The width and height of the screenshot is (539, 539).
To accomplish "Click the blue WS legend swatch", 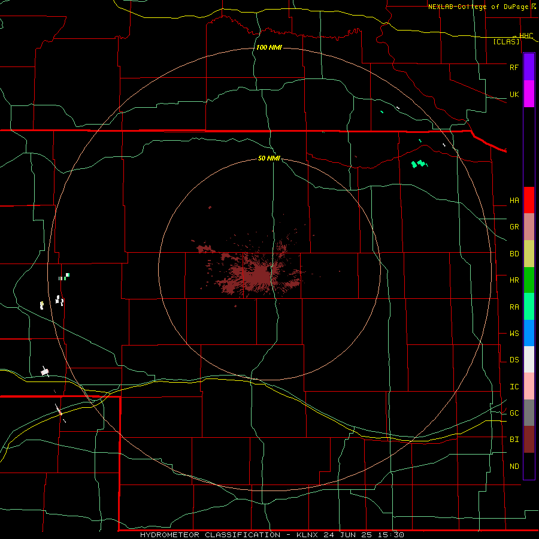I will pos(529,333).
